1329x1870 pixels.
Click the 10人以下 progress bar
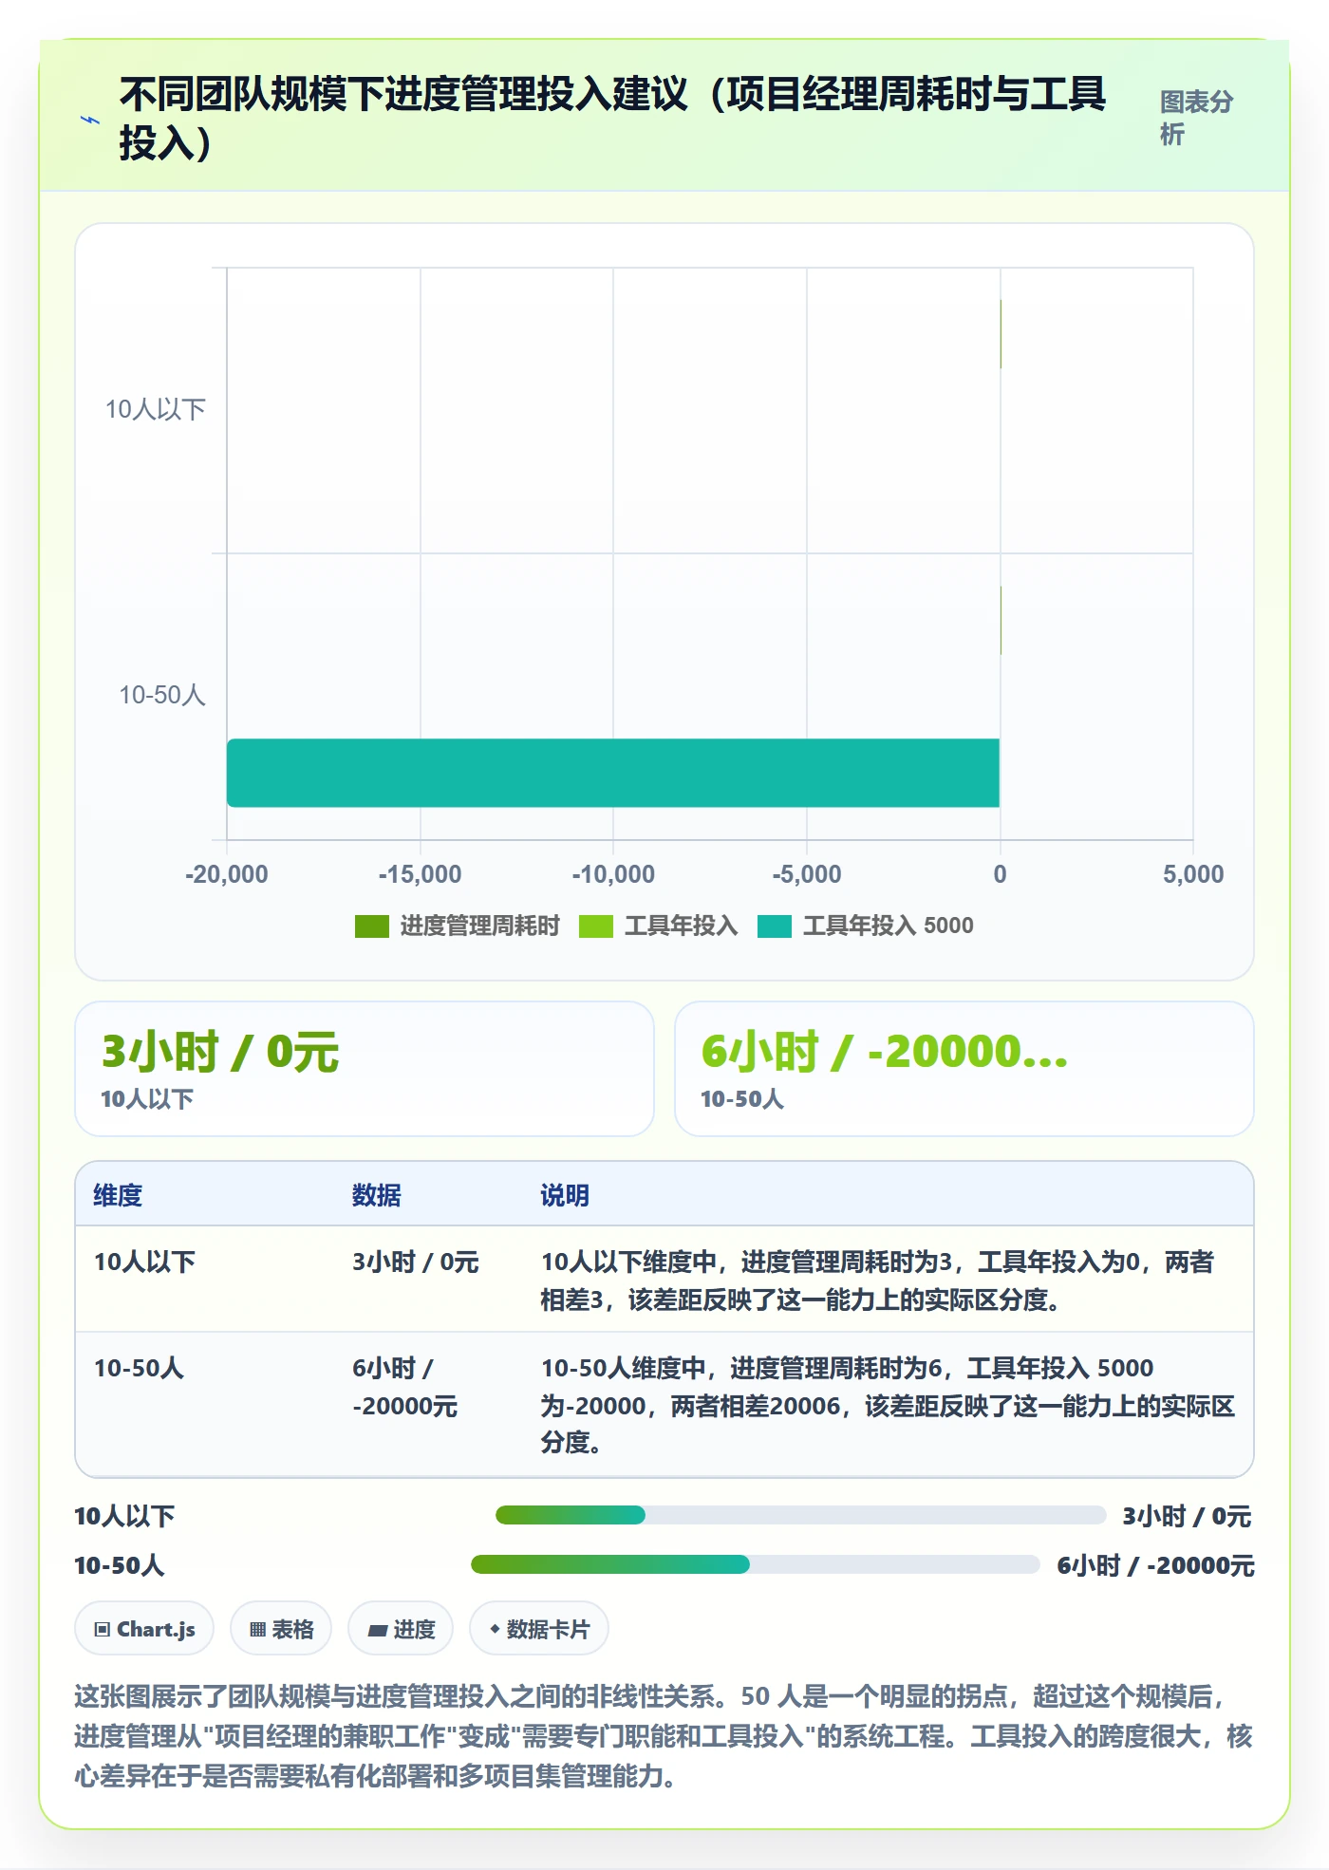[800, 1515]
